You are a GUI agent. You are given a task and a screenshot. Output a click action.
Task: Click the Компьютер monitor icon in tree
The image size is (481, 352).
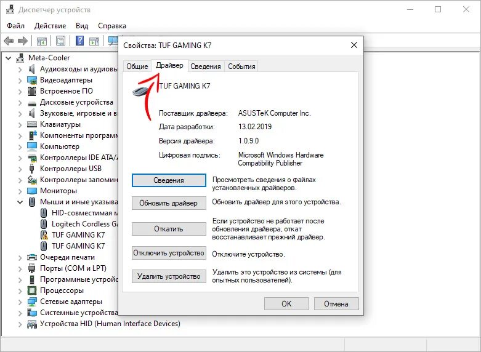[x=32, y=146]
